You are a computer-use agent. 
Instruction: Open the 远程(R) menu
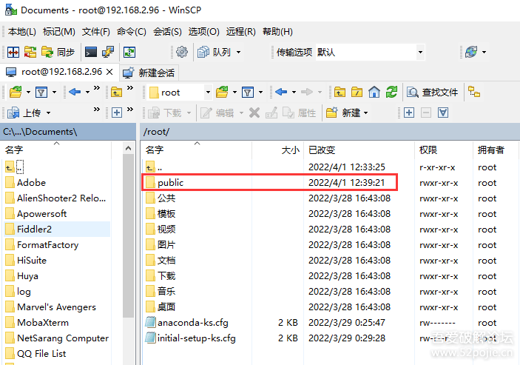(x=240, y=32)
